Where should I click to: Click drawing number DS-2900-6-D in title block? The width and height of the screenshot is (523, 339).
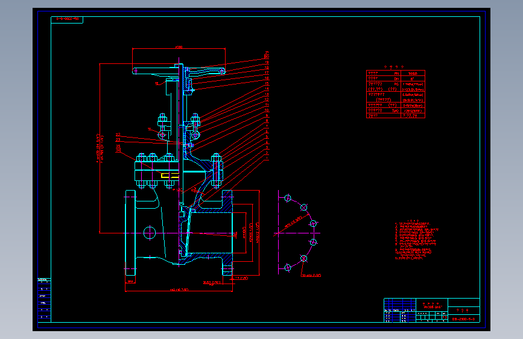coord(464,319)
